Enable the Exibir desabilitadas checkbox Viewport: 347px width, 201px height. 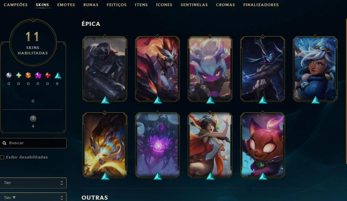point(2,157)
